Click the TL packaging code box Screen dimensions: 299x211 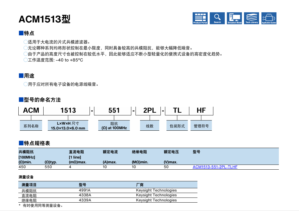(x=177, y=111)
